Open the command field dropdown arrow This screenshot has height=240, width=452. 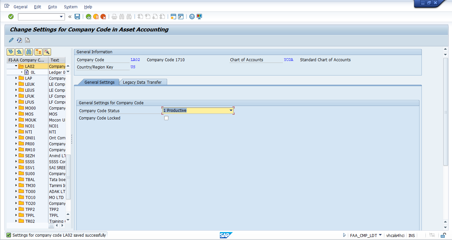[x=61, y=17]
